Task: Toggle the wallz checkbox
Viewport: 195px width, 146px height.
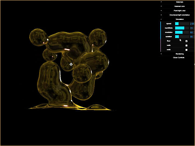Action: point(186,50)
